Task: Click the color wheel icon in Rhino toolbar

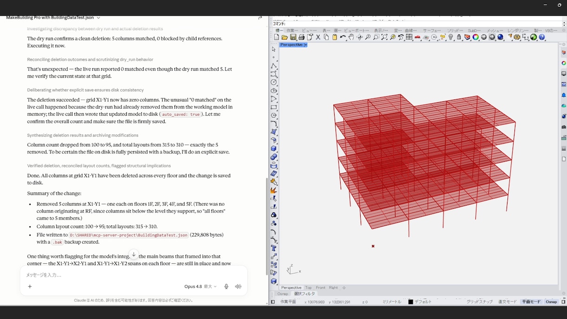Action: (475, 37)
